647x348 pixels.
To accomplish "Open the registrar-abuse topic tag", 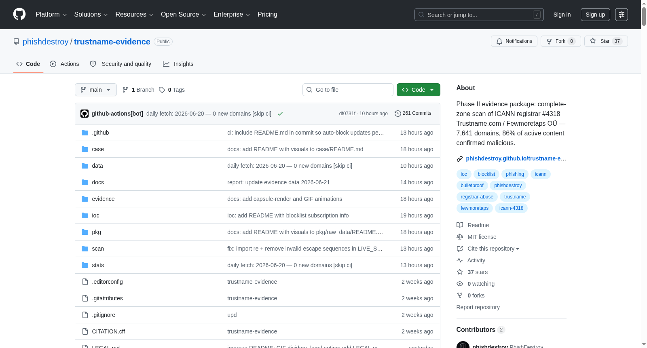I will (477, 197).
